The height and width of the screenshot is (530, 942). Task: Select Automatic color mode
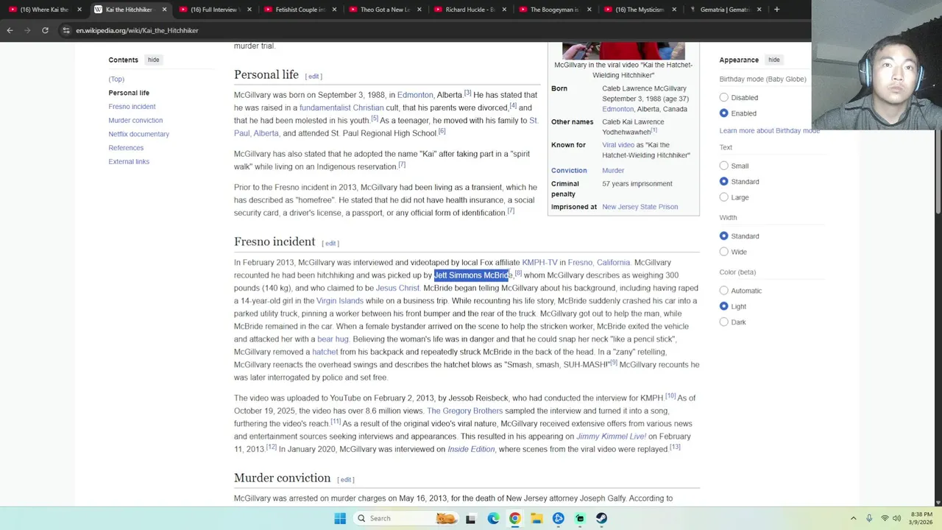[x=724, y=290]
